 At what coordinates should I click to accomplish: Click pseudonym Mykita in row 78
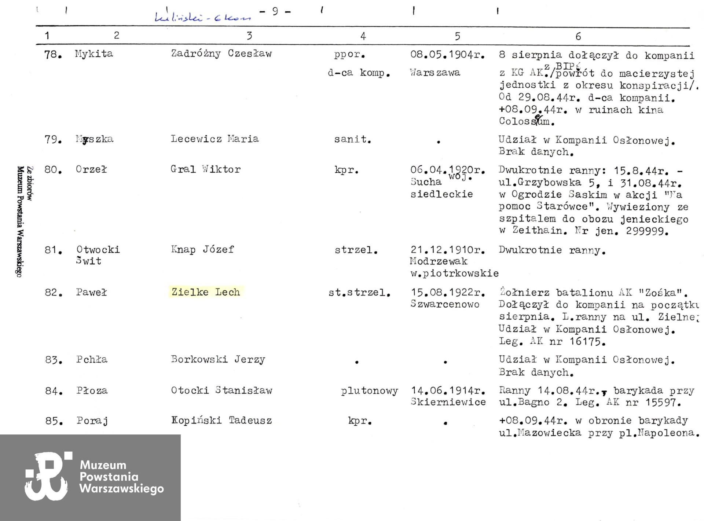tap(94, 54)
